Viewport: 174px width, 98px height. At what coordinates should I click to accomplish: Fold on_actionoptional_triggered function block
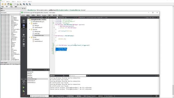tap(54, 45)
